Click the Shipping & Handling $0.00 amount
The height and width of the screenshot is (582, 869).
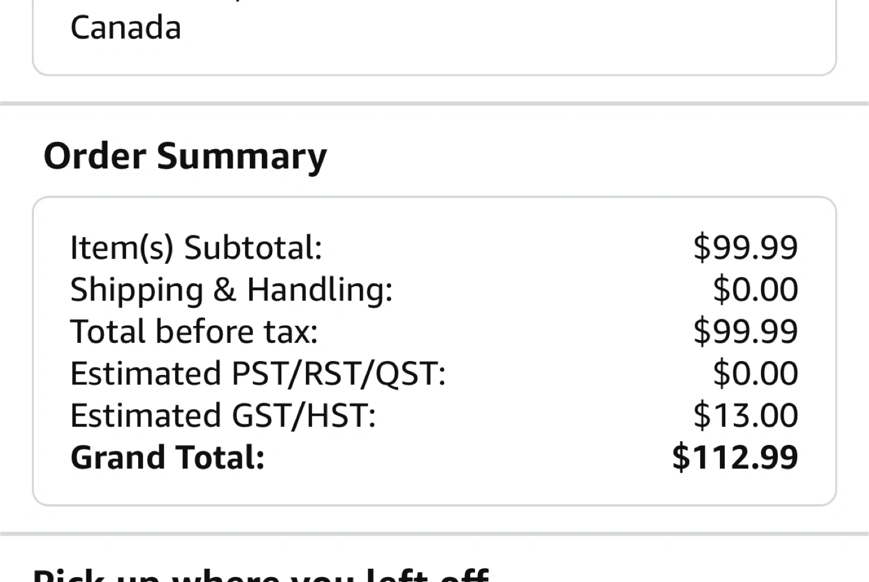click(755, 290)
